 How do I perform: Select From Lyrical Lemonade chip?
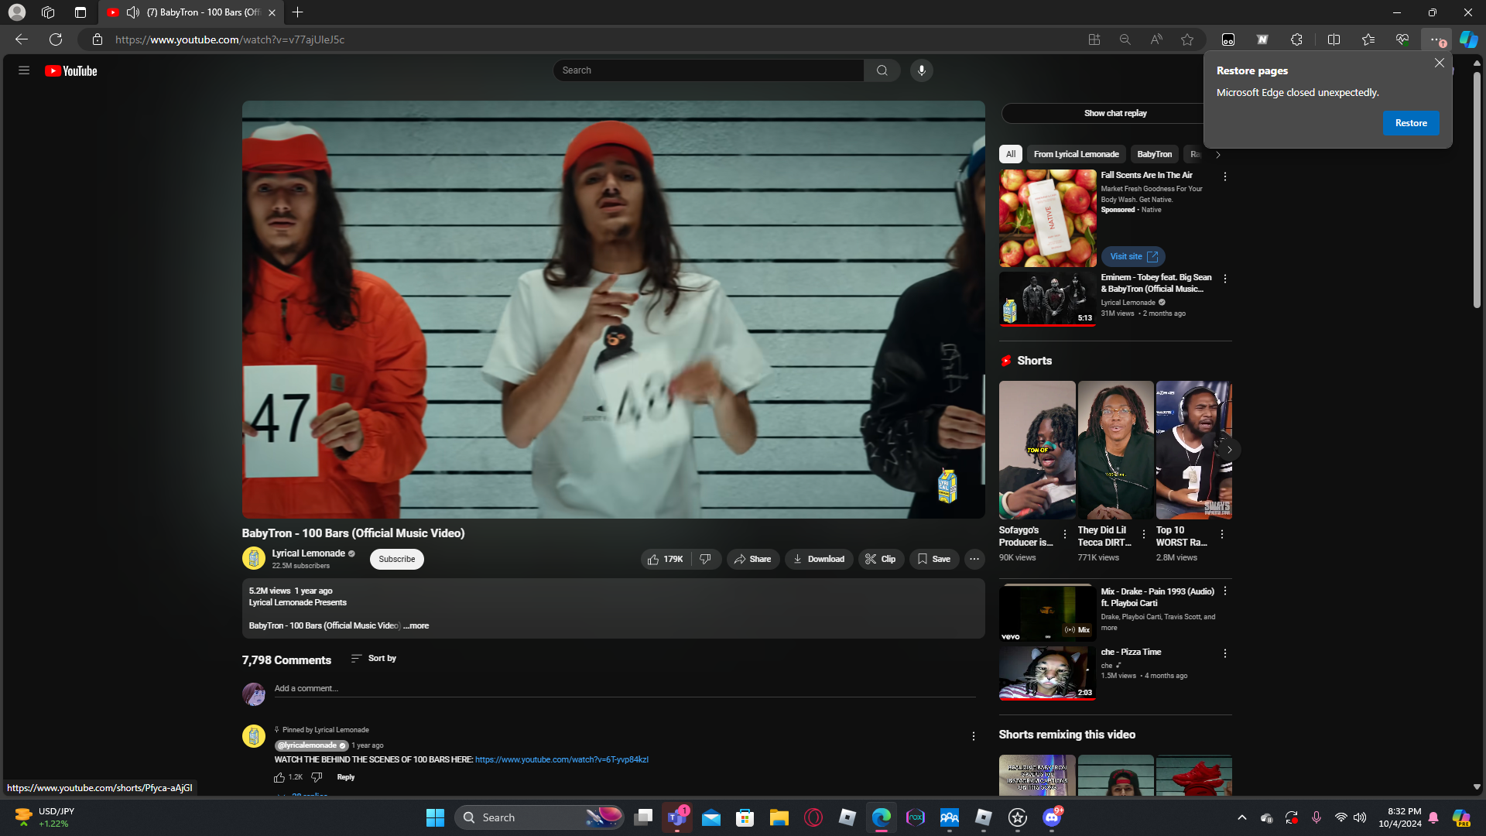(1077, 154)
